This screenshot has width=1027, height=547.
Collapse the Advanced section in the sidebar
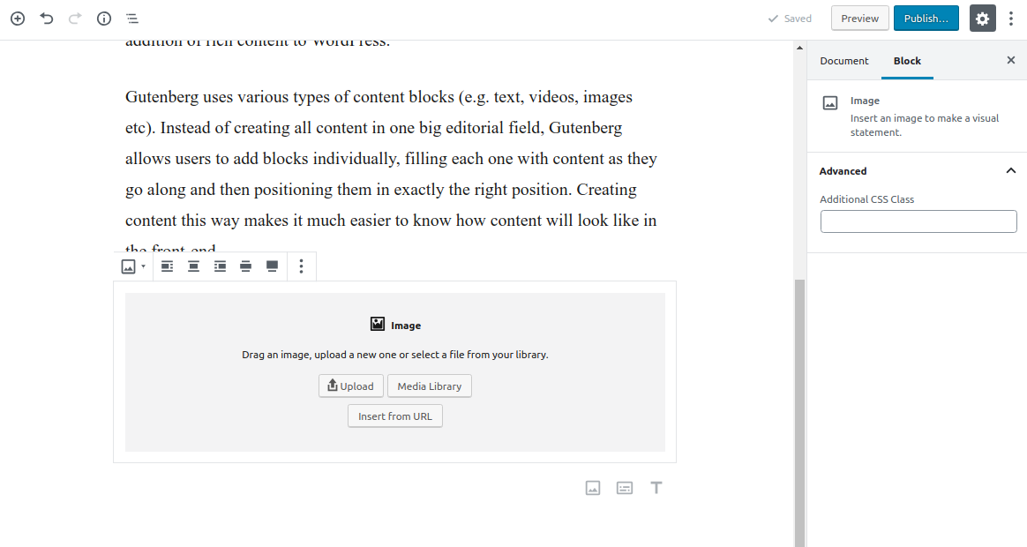(1011, 170)
